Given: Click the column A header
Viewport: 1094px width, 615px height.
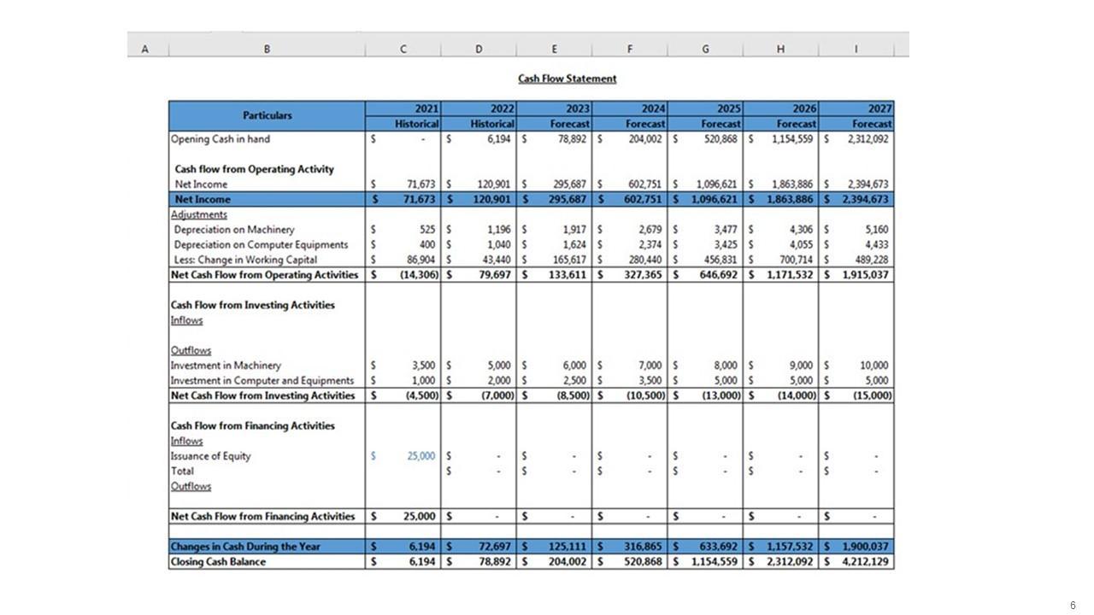Looking at the screenshot, I should (x=144, y=50).
